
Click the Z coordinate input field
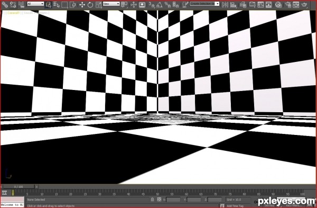[215, 200]
